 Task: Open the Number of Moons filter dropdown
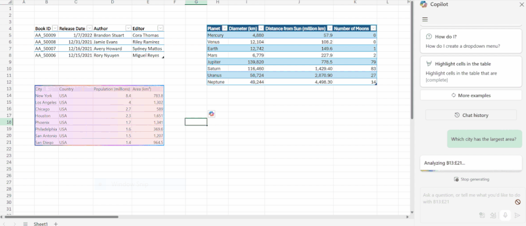point(373,28)
